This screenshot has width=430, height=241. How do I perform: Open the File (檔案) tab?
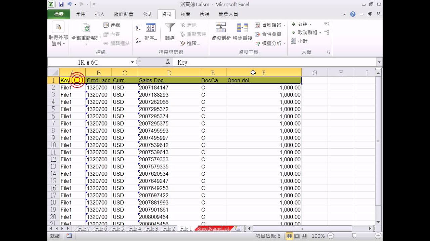pyautogui.click(x=59, y=14)
